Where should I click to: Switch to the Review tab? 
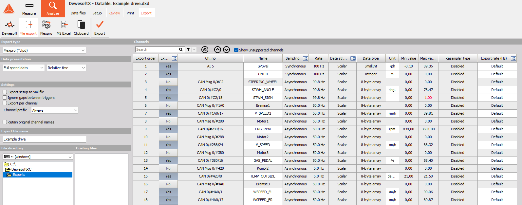tap(114, 13)
